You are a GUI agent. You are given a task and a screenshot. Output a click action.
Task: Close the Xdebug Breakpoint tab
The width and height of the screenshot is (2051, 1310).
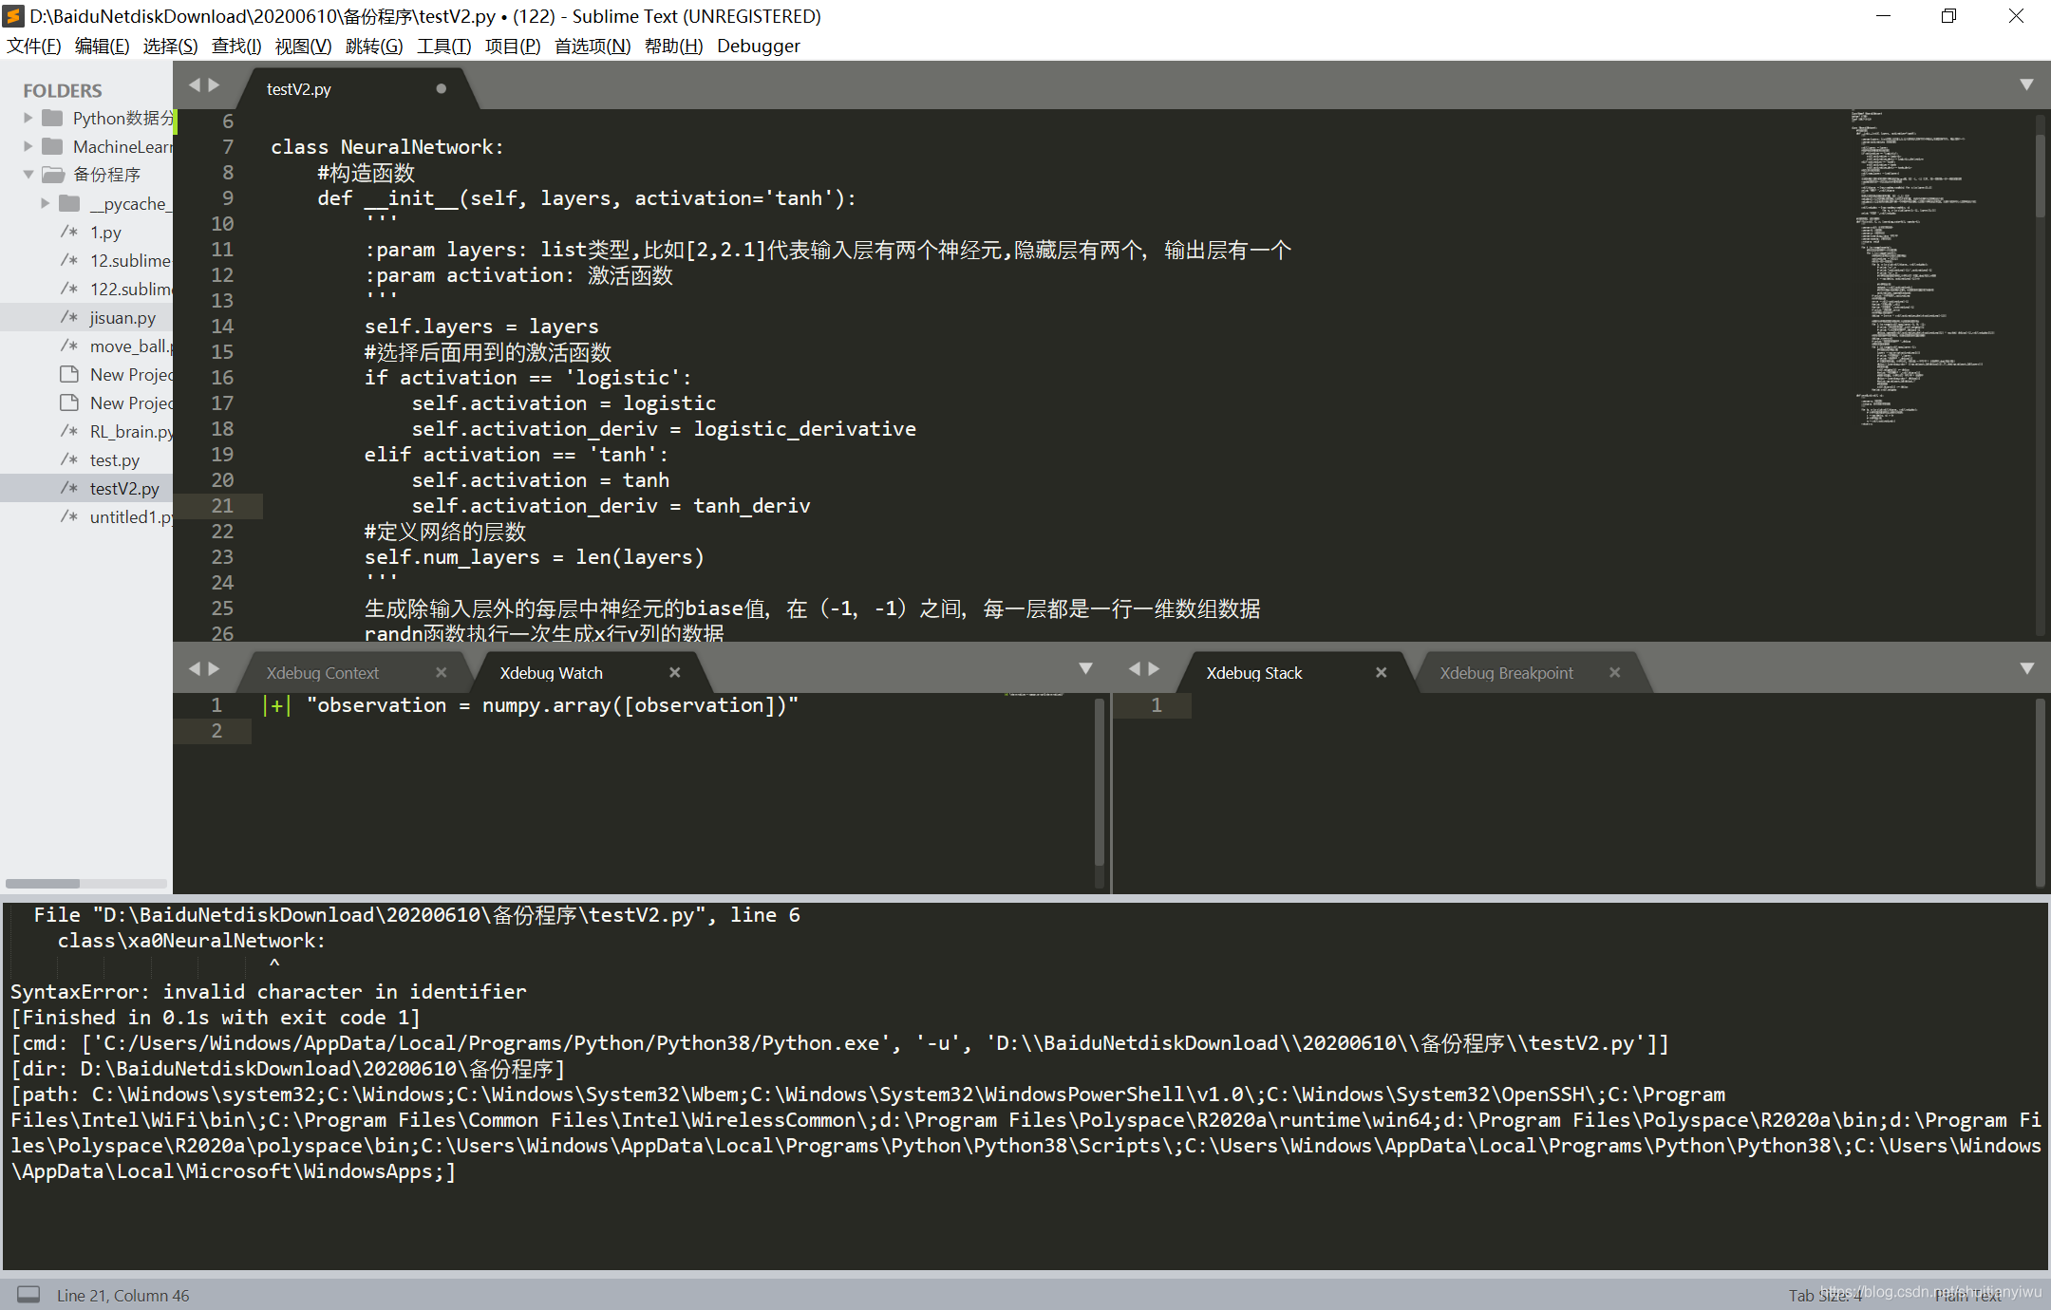pos(1614,672)
